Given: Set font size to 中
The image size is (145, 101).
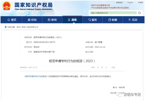Looking at the screenshot, I should (102, 68).
